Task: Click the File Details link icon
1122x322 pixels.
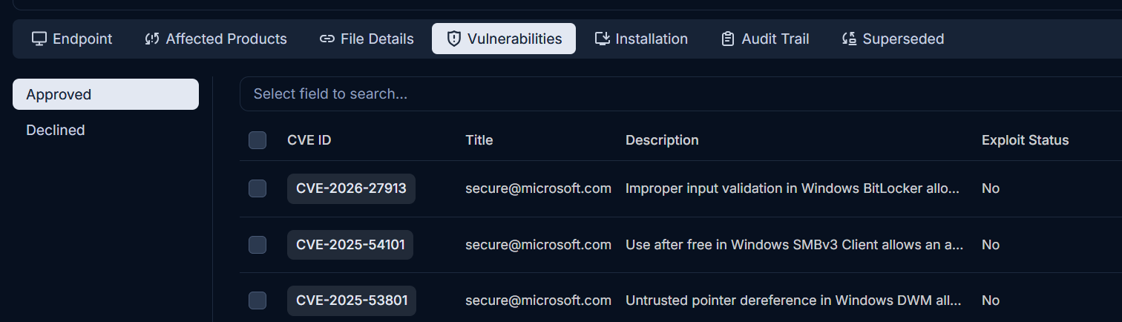Action: tap(327, 39)
